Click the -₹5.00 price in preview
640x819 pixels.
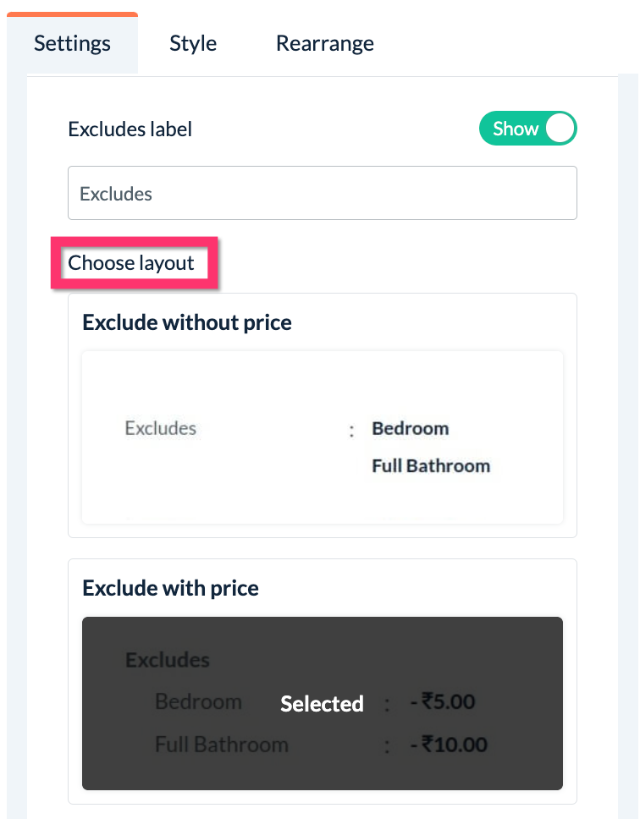pyautogui.click(x=442, y=702)
